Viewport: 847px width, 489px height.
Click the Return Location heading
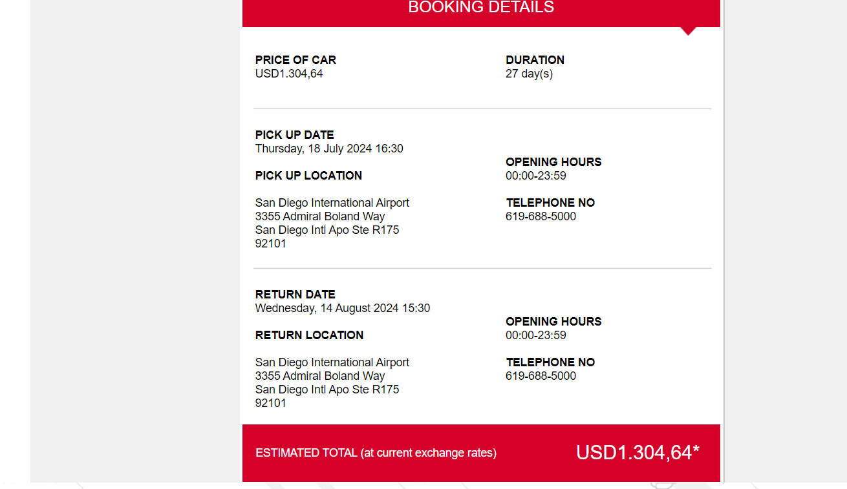click(x=309, y=335)
